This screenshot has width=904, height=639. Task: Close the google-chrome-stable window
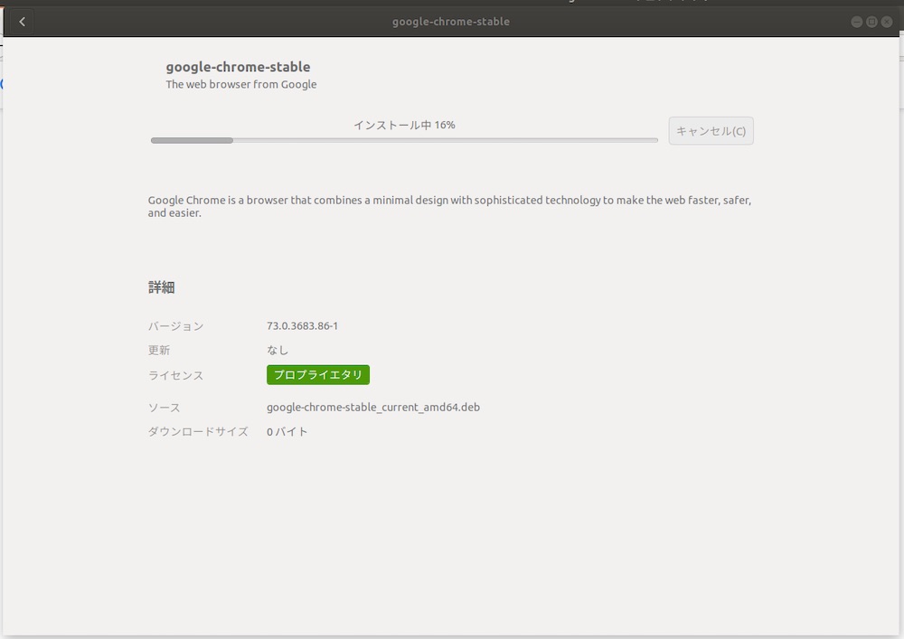click(887, 22)
